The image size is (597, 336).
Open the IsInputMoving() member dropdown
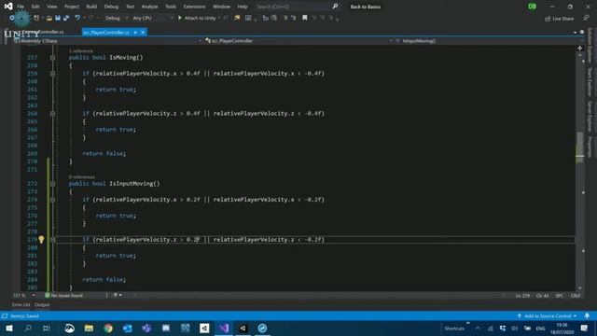[x=488, y=41]
